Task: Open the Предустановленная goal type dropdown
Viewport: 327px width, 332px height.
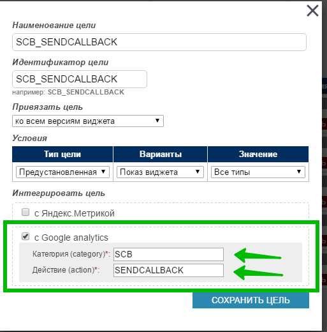Action: tap(62, 172)
